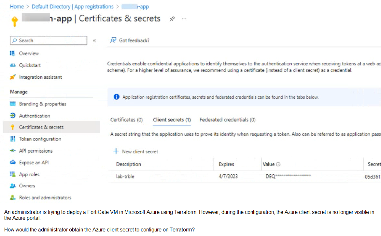Click the Value column header
This screenshot has width=381, height=236.
click(x=269, y=164)
